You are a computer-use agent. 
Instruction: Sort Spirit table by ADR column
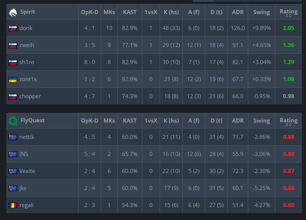(x=238, y=12)
